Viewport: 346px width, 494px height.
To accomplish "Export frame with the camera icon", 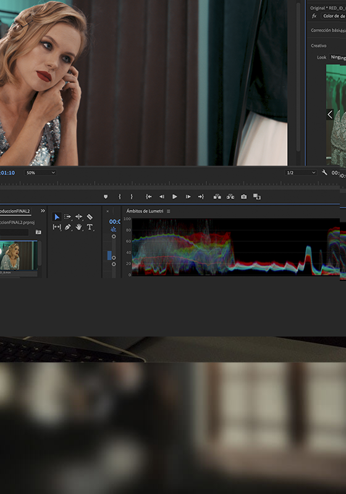I will pyautogui.click(x=244, y=196).
